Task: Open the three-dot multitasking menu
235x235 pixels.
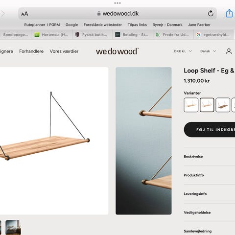Action: coord(117,3)
